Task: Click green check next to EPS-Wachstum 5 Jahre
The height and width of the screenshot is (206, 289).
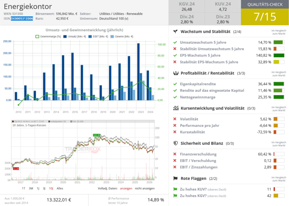Action: [x=175, y=55]
